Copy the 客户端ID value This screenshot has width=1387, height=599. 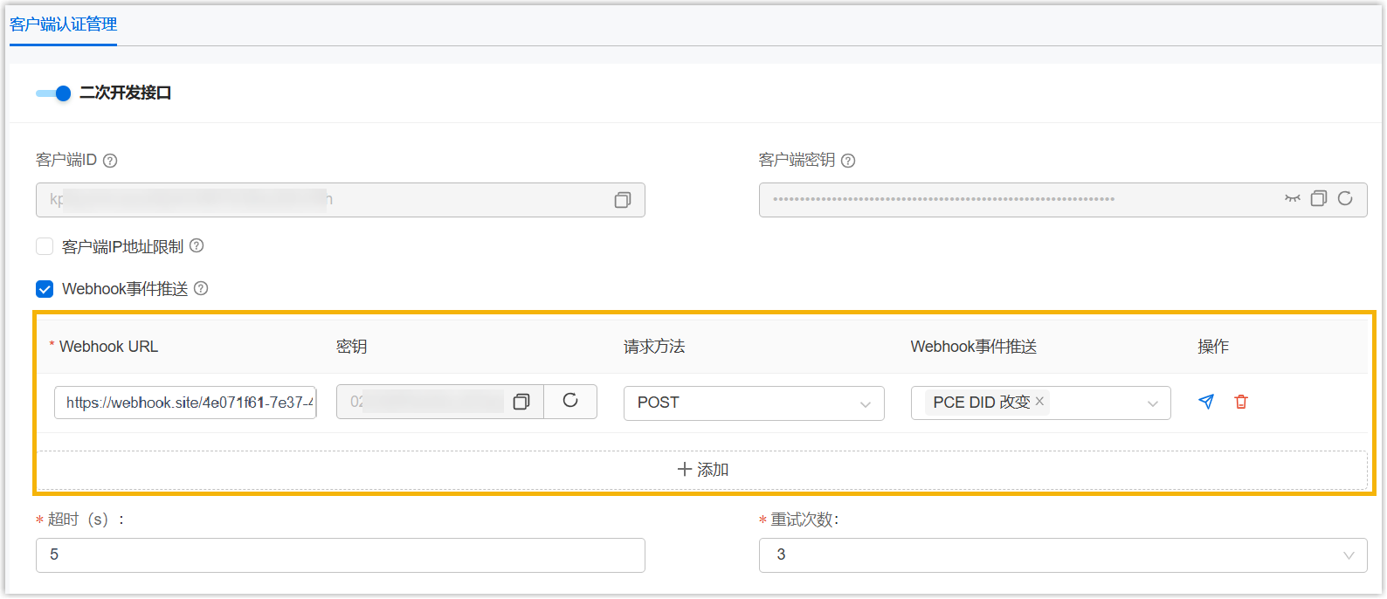point(622,200)
